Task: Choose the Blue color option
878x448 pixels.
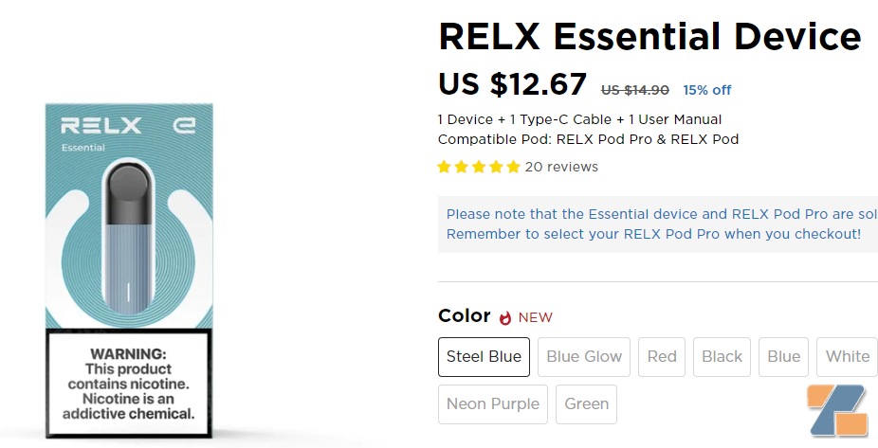Action: (x=783, y=357)
